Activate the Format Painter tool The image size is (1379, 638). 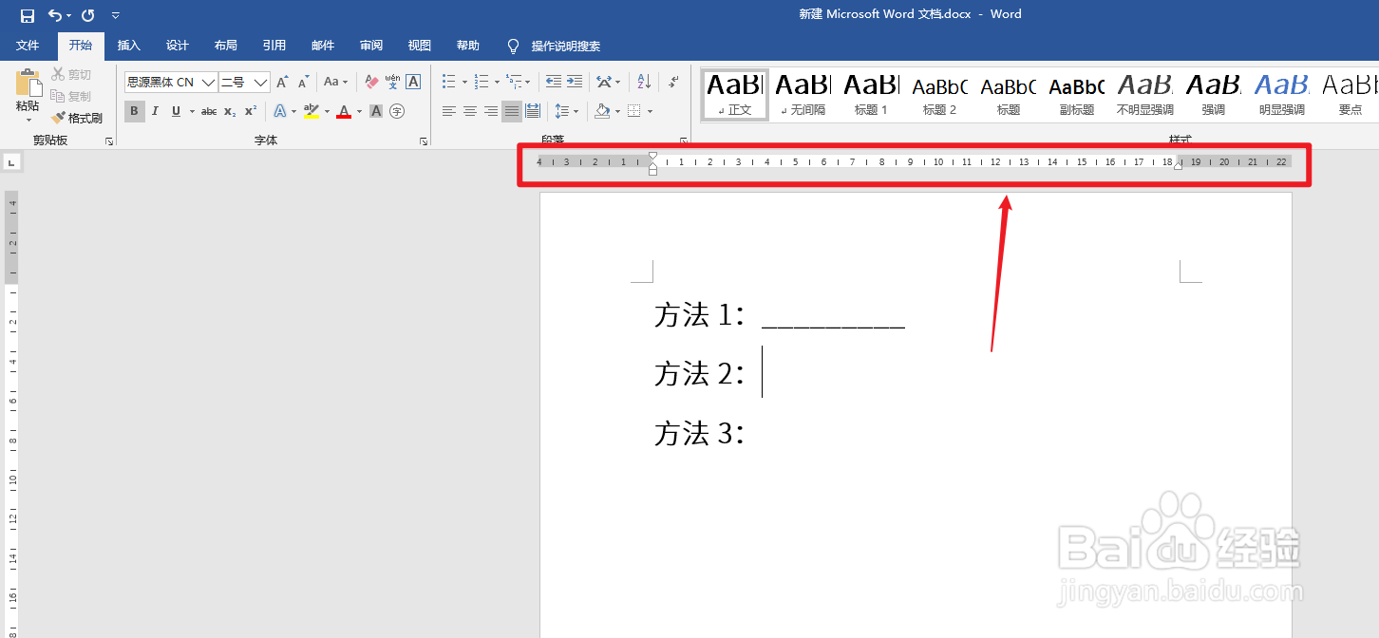coord(77,118)
